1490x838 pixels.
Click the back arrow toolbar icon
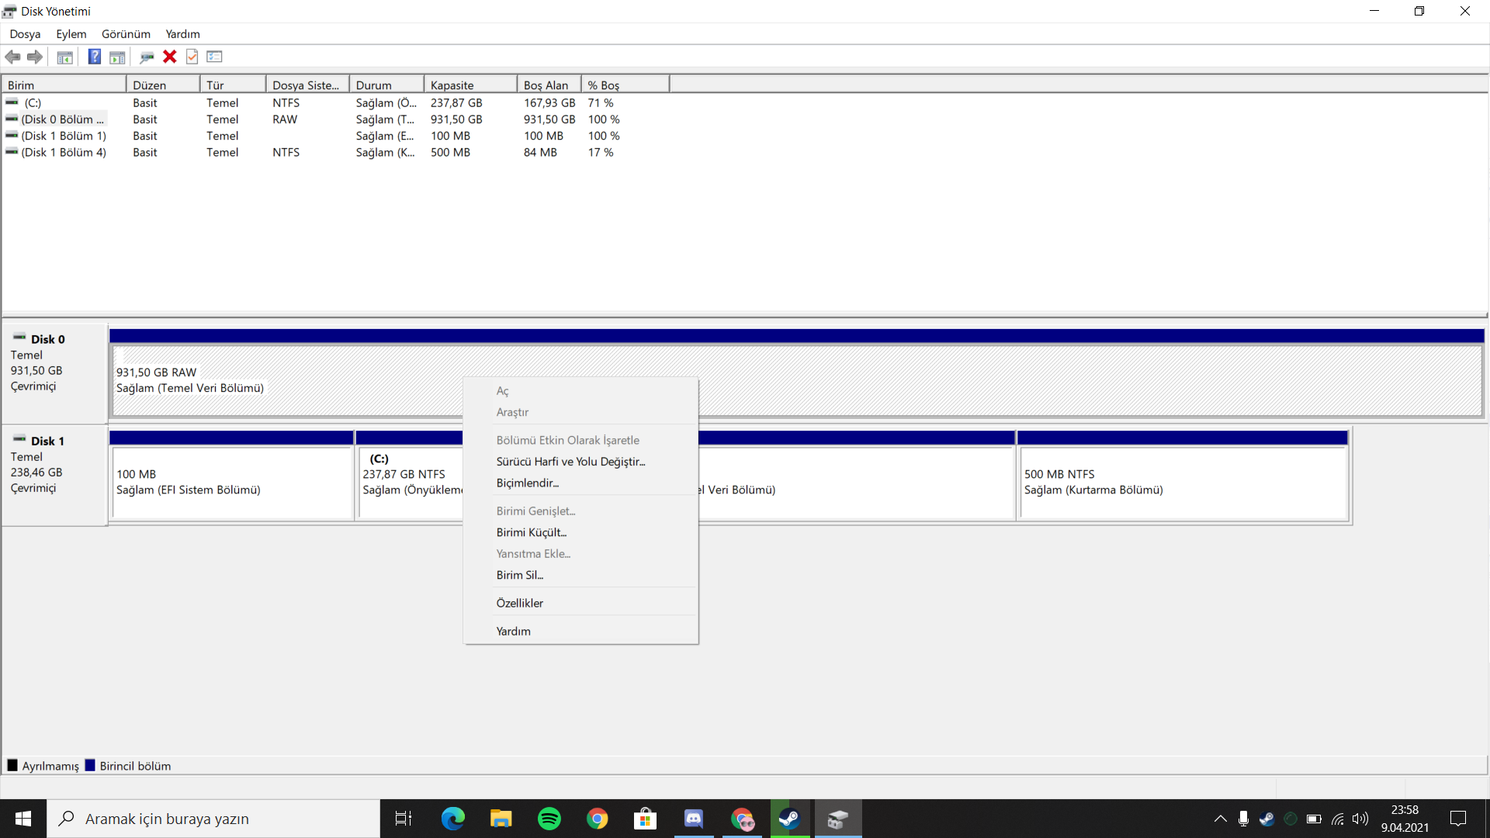click(x=12, y=57)
